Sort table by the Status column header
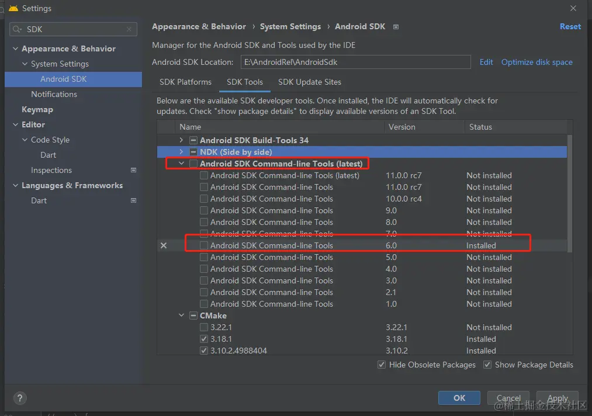 pos(515,127)
